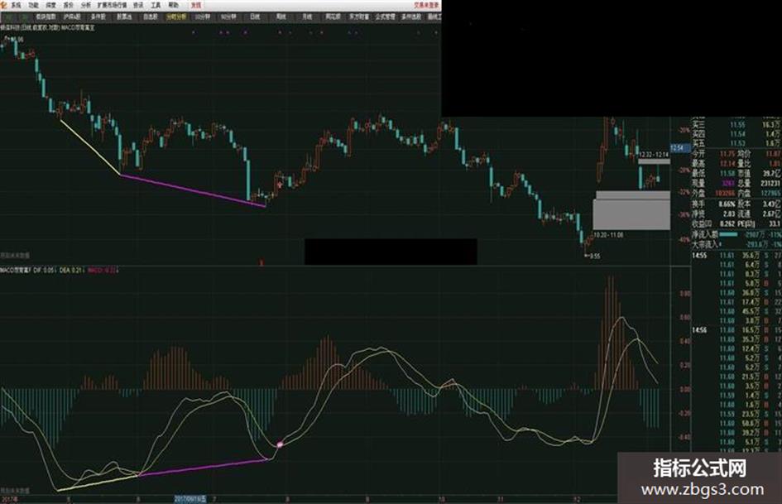This screenshot has height=504, width=782.
Task: Switch to the 日线 period
Action: pyautogui.click(x=255, y=17)
